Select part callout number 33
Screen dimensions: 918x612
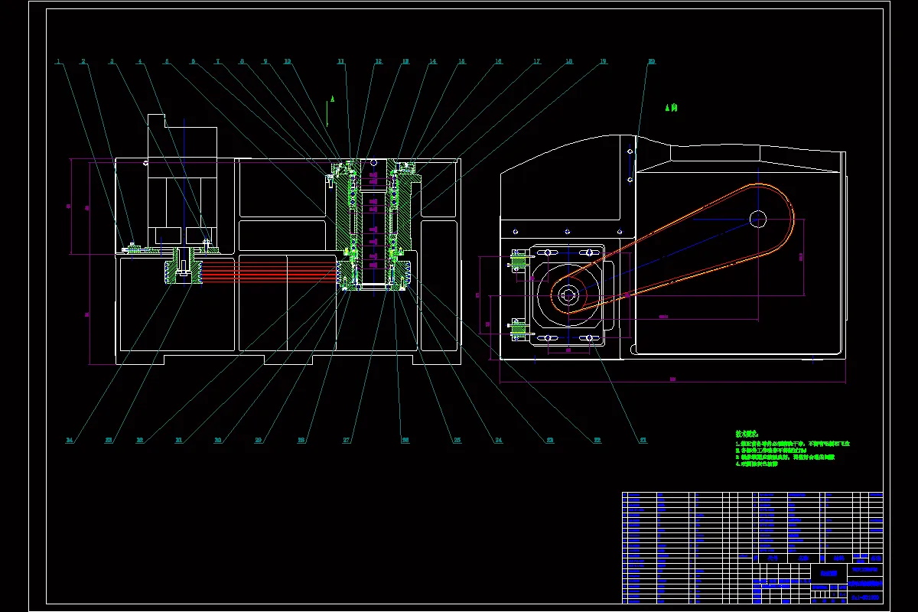109,441
